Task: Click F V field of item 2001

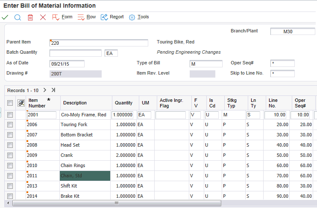Action: click(195, 115)
